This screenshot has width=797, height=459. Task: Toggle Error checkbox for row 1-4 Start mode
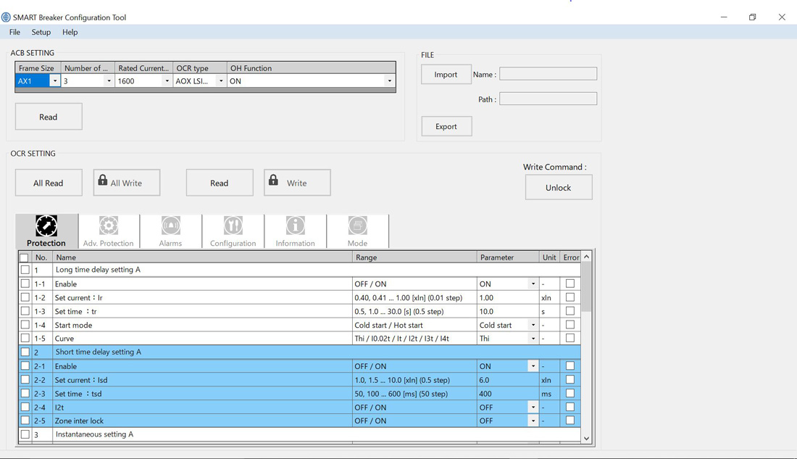569,325
